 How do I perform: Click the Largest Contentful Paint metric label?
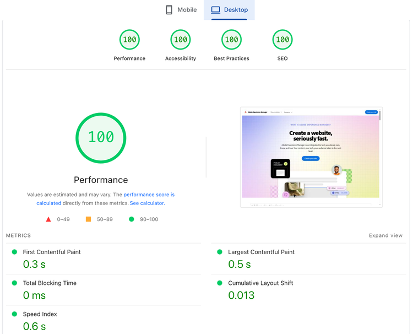(261, 252)
